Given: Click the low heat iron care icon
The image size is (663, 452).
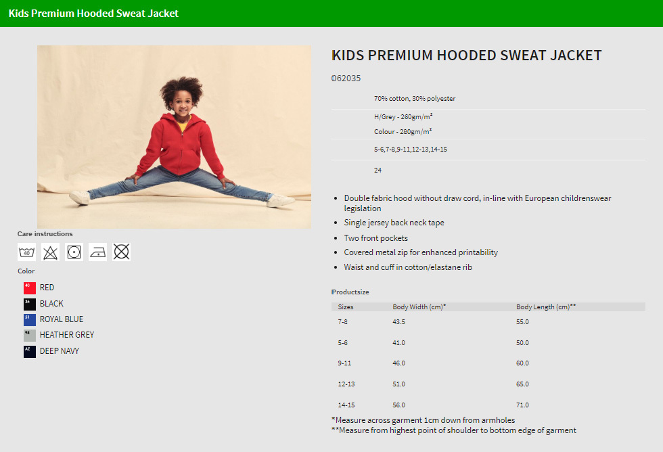Looking at the screenshot, I should point(97,252).
